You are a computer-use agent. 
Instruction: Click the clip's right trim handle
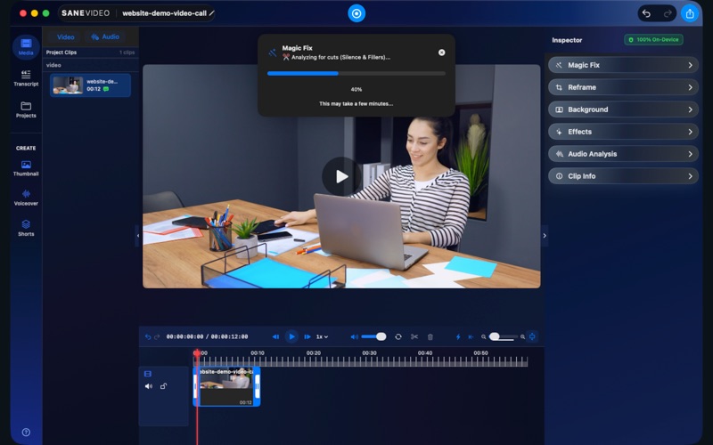258,386
